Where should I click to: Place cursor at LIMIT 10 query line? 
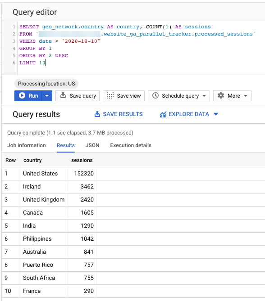[32, 63]
